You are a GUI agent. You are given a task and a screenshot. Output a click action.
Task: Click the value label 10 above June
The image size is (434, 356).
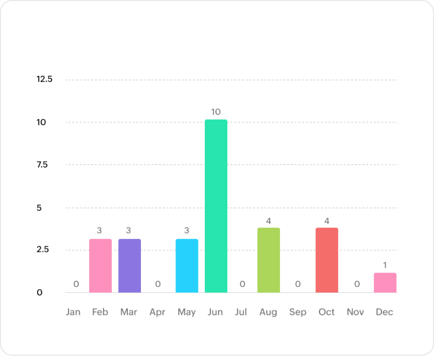pyautogui.click(x=216, y=112)
